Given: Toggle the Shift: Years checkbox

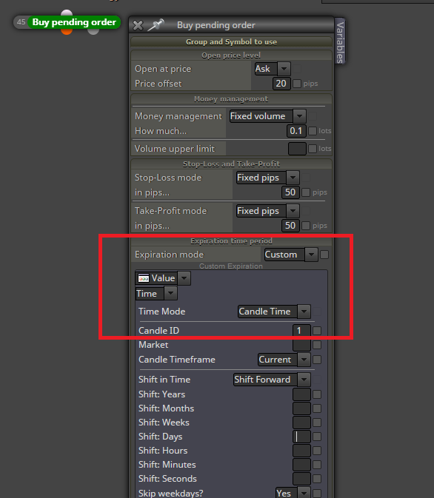Looking at the screenshot, I should pyautogui.click(x=317, y=394).
